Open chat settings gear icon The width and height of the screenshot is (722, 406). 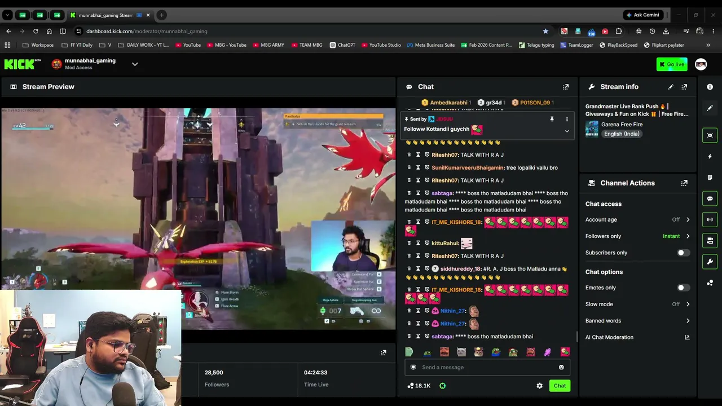(x=539, y=386)
